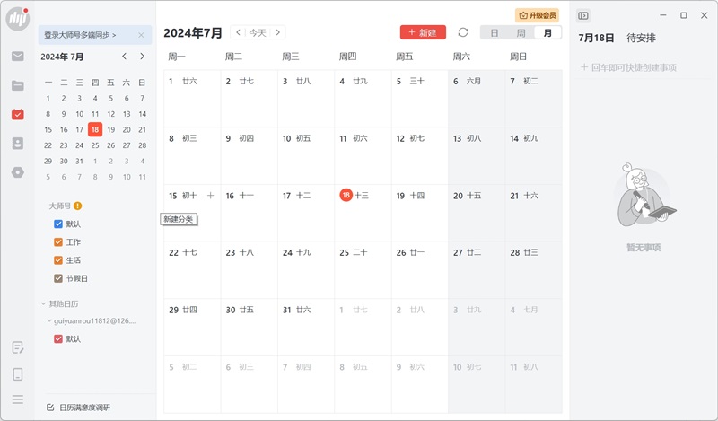Click the hexagon apps icon in the sidebar
Screen dimensions: 718x421
tap(18, 171)
